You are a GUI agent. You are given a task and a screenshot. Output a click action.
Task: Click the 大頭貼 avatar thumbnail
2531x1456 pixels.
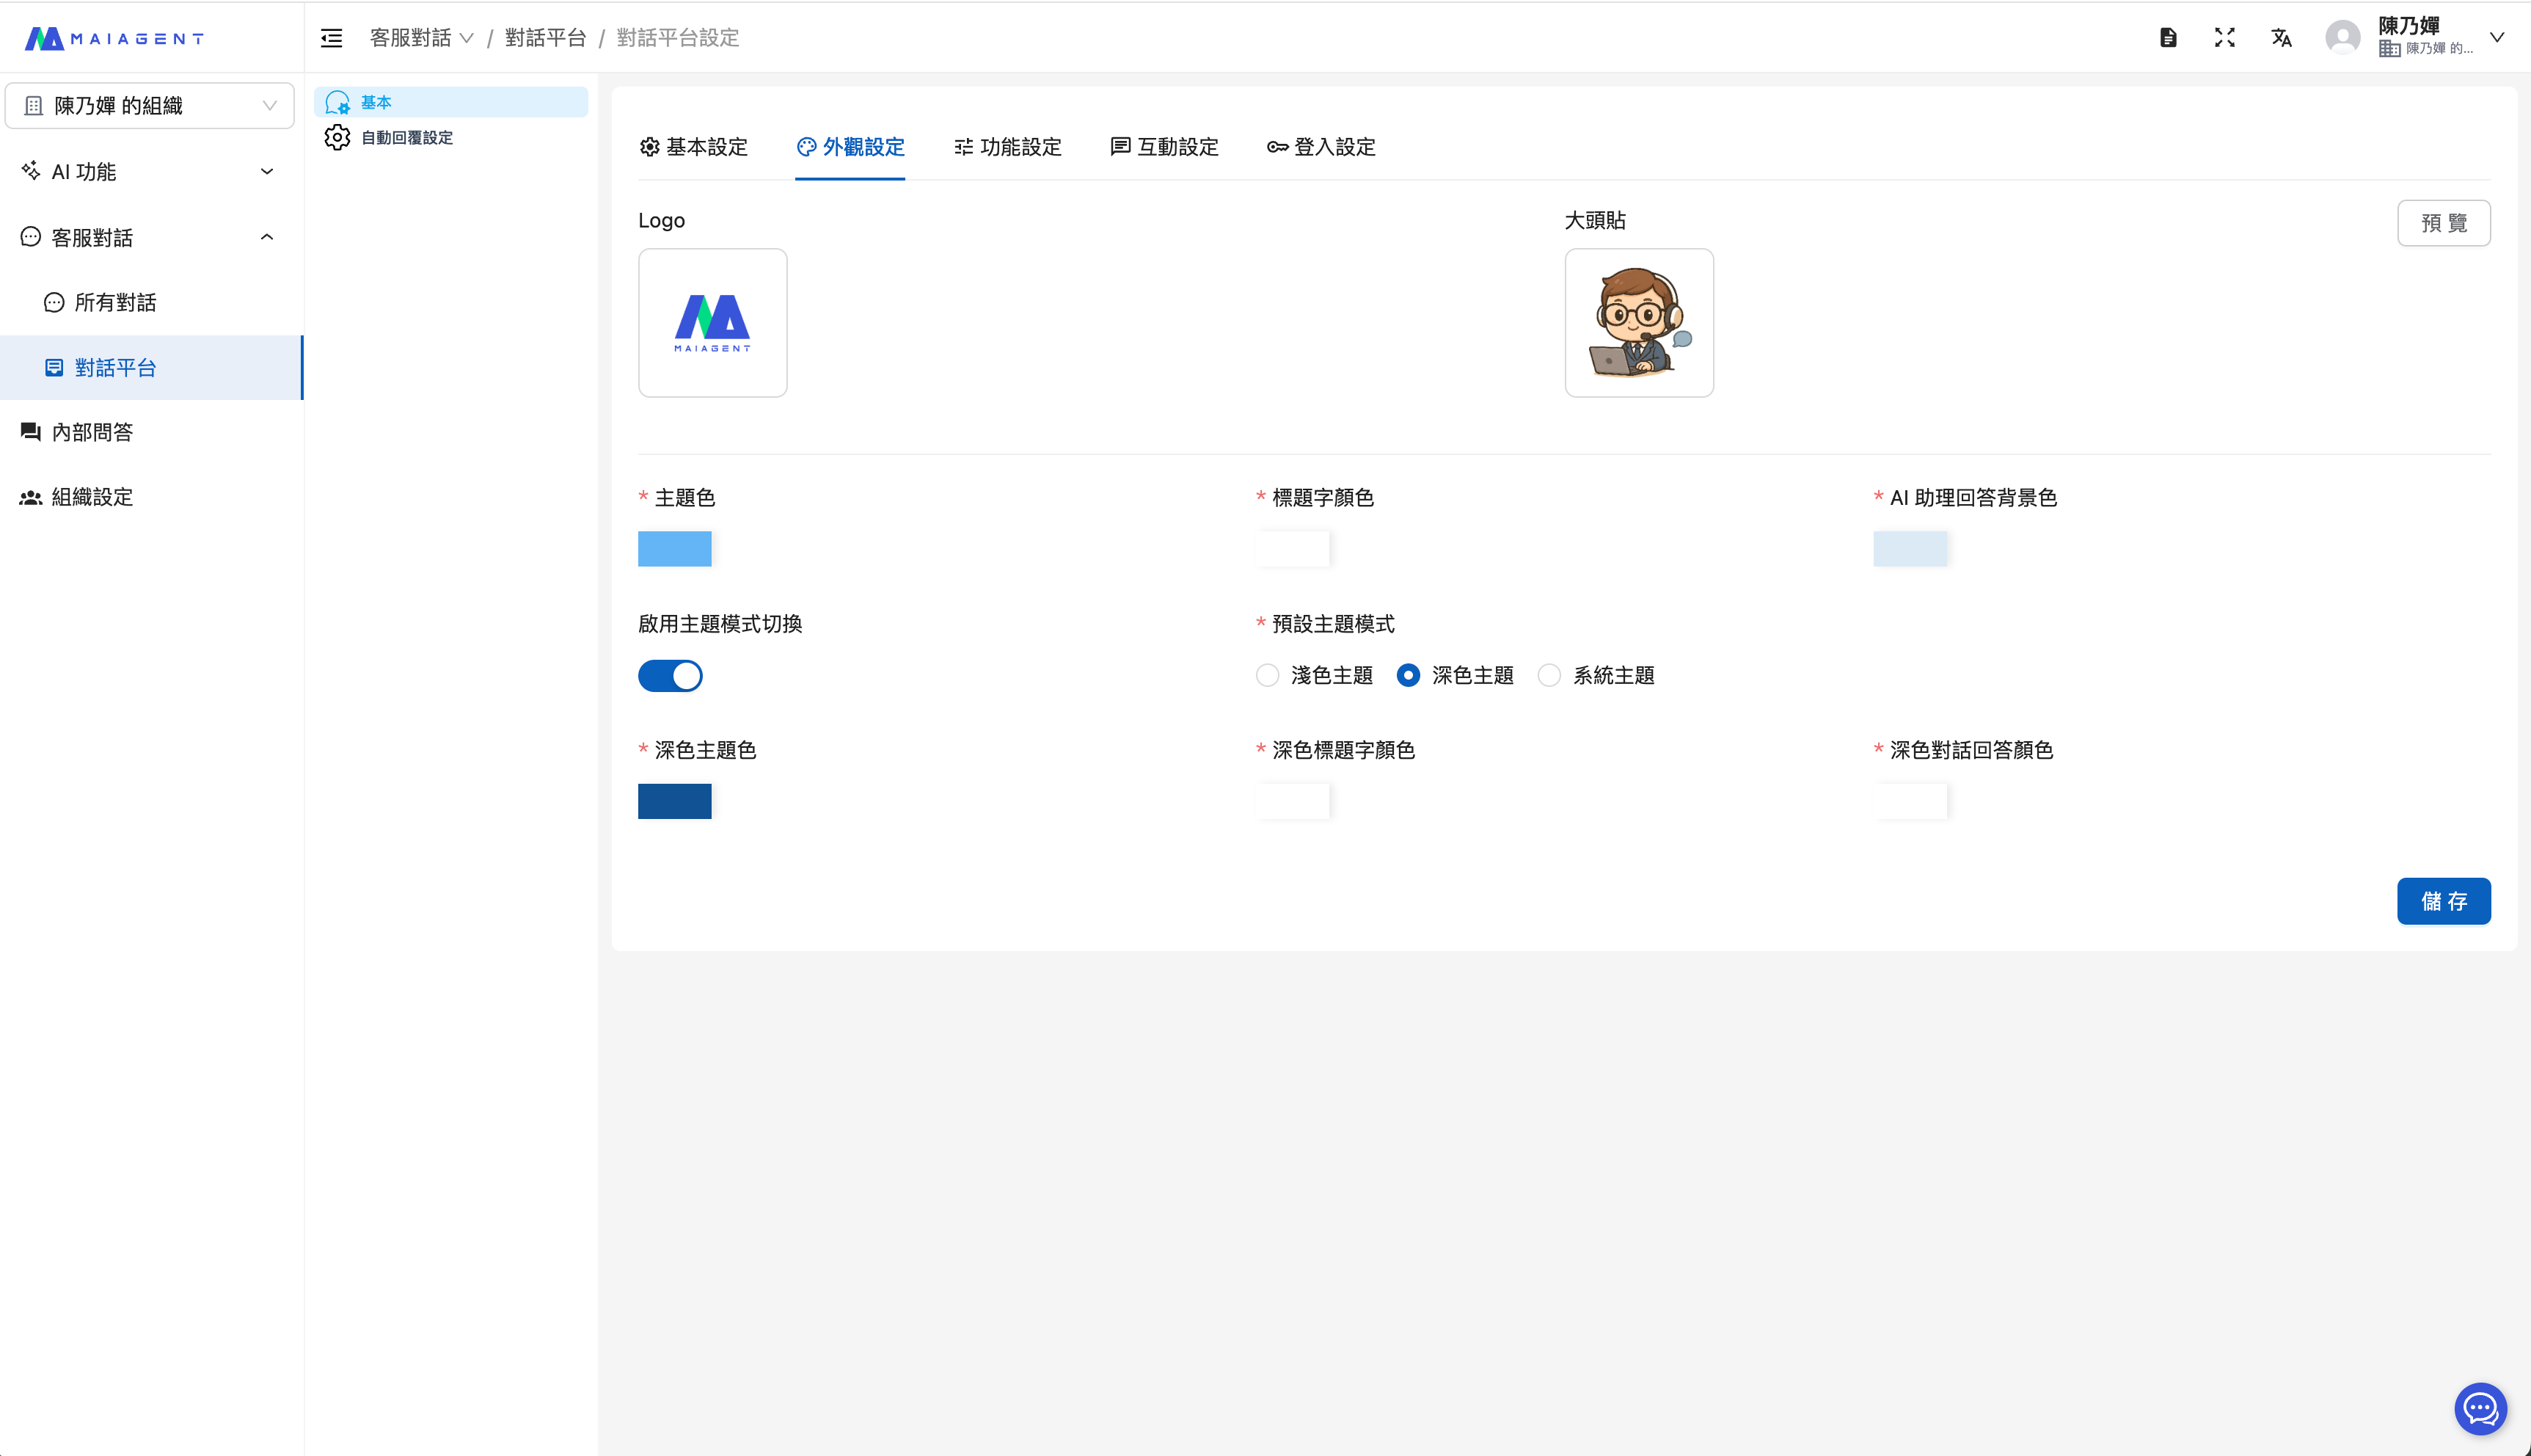pos(1638,323)
